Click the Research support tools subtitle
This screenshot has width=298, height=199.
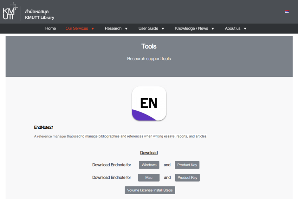tap(149, 59)
